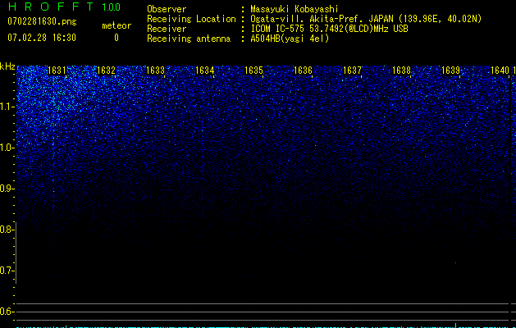516x328 pixels.
Task: Click the 0.8 frequency axis label
Action: coord(7,230)
